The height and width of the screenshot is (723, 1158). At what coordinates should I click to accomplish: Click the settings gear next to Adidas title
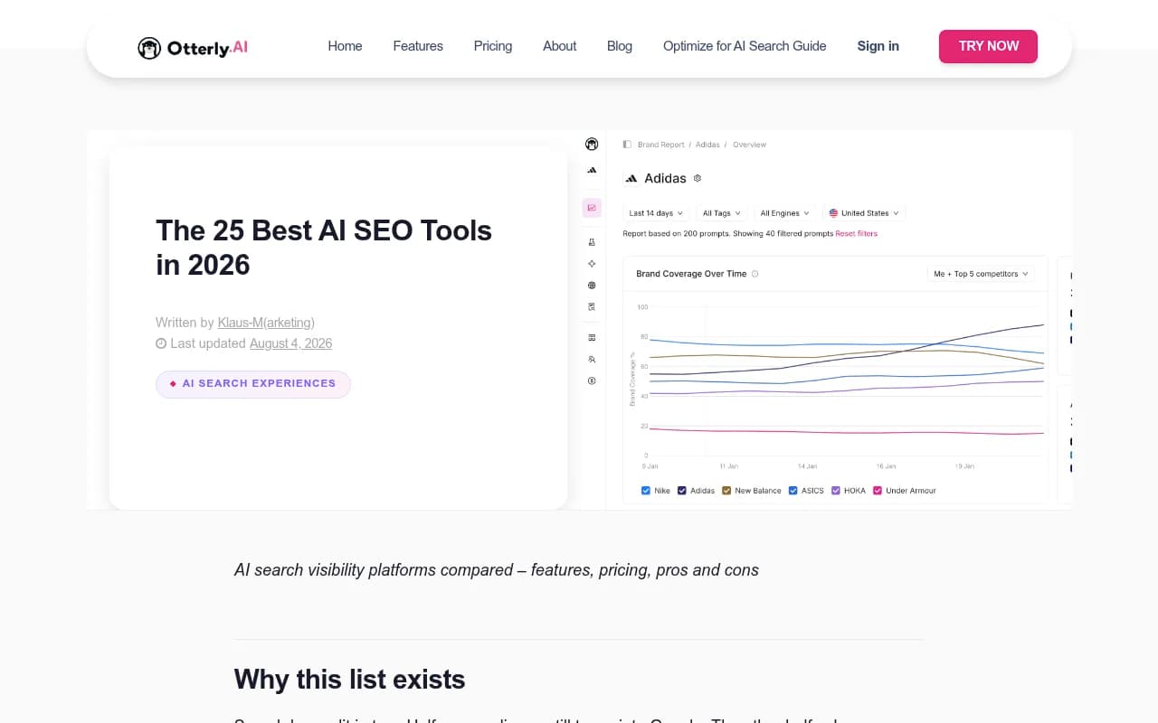(x=697, y=179)
